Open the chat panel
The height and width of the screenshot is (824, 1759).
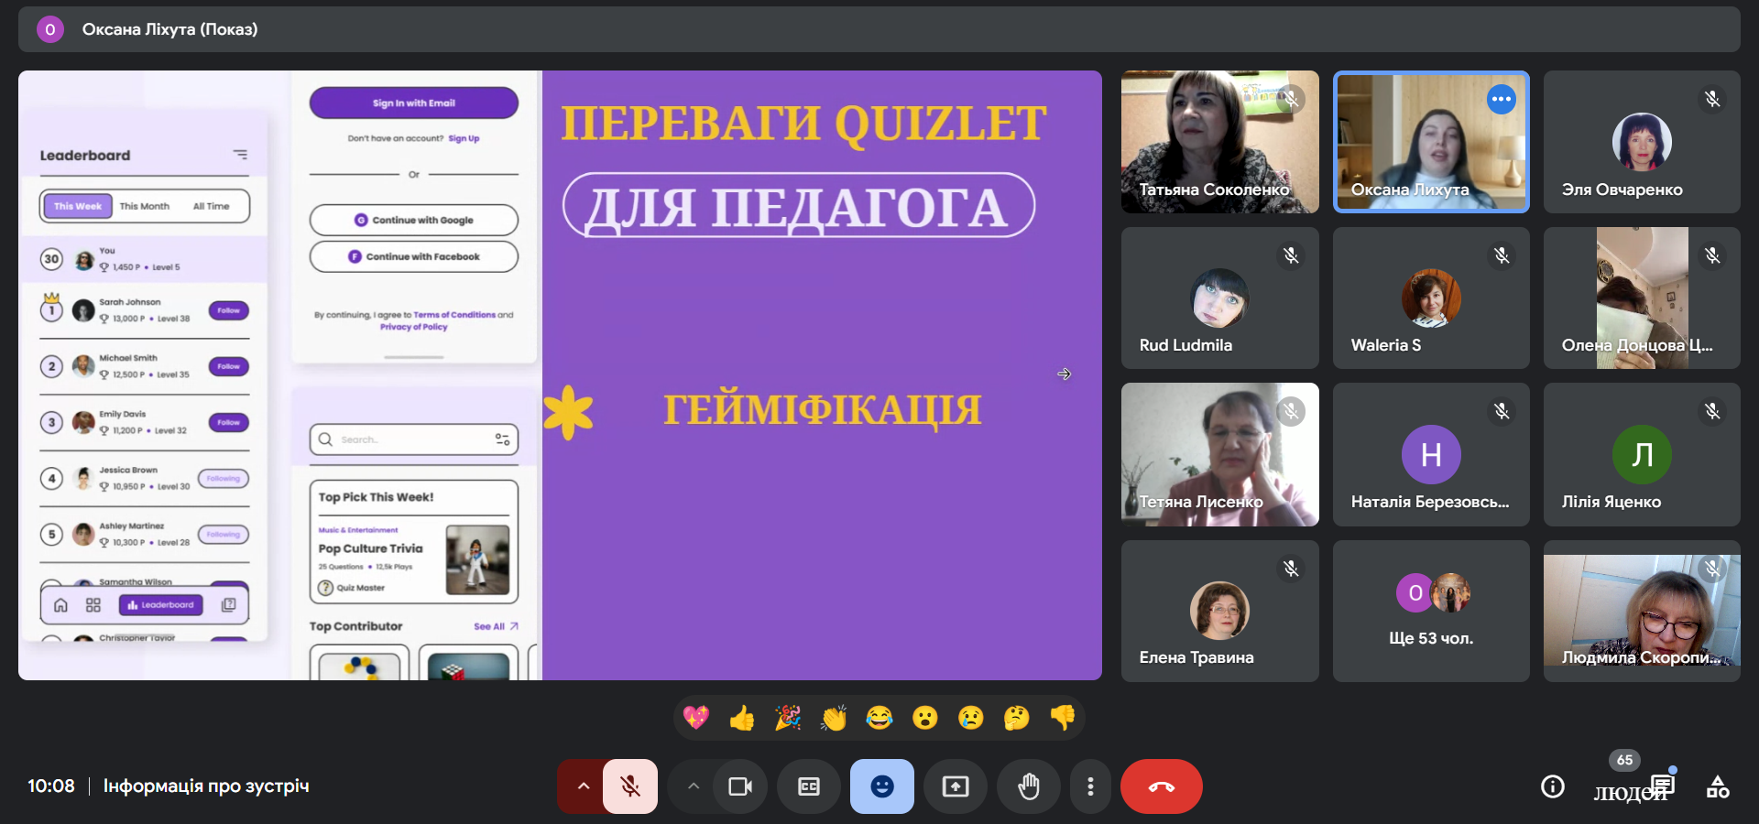click(x=1663, y=785)
